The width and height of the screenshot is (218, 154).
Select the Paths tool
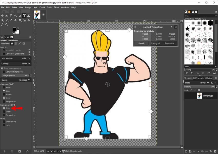click(x=24, y=20)
